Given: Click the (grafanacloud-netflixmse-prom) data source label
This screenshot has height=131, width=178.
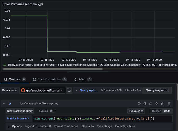Looking at the screenshot, I should click(39, 103).
